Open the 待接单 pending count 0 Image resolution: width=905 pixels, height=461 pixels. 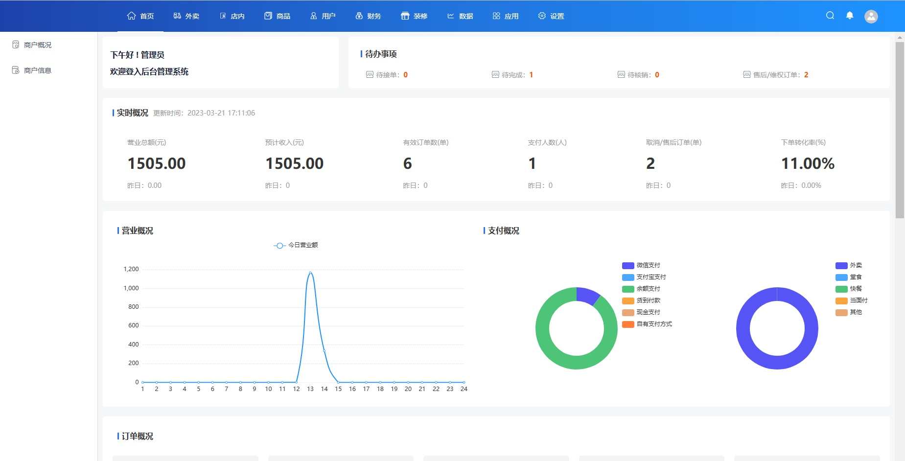(x=405, y=75)
